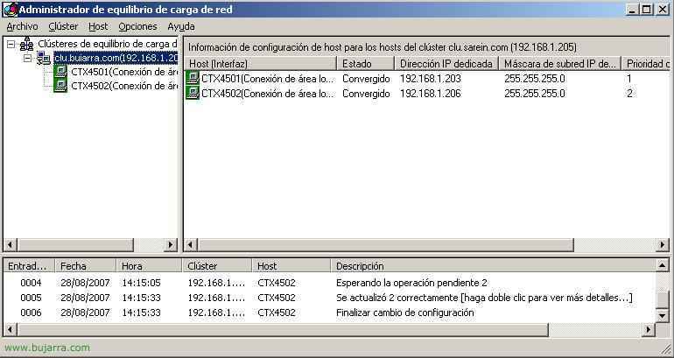This screenshot has height=358, width=674.
Task: Click the clu.bujarra.com cluster icon in tree
Action: tap(44, 58)
